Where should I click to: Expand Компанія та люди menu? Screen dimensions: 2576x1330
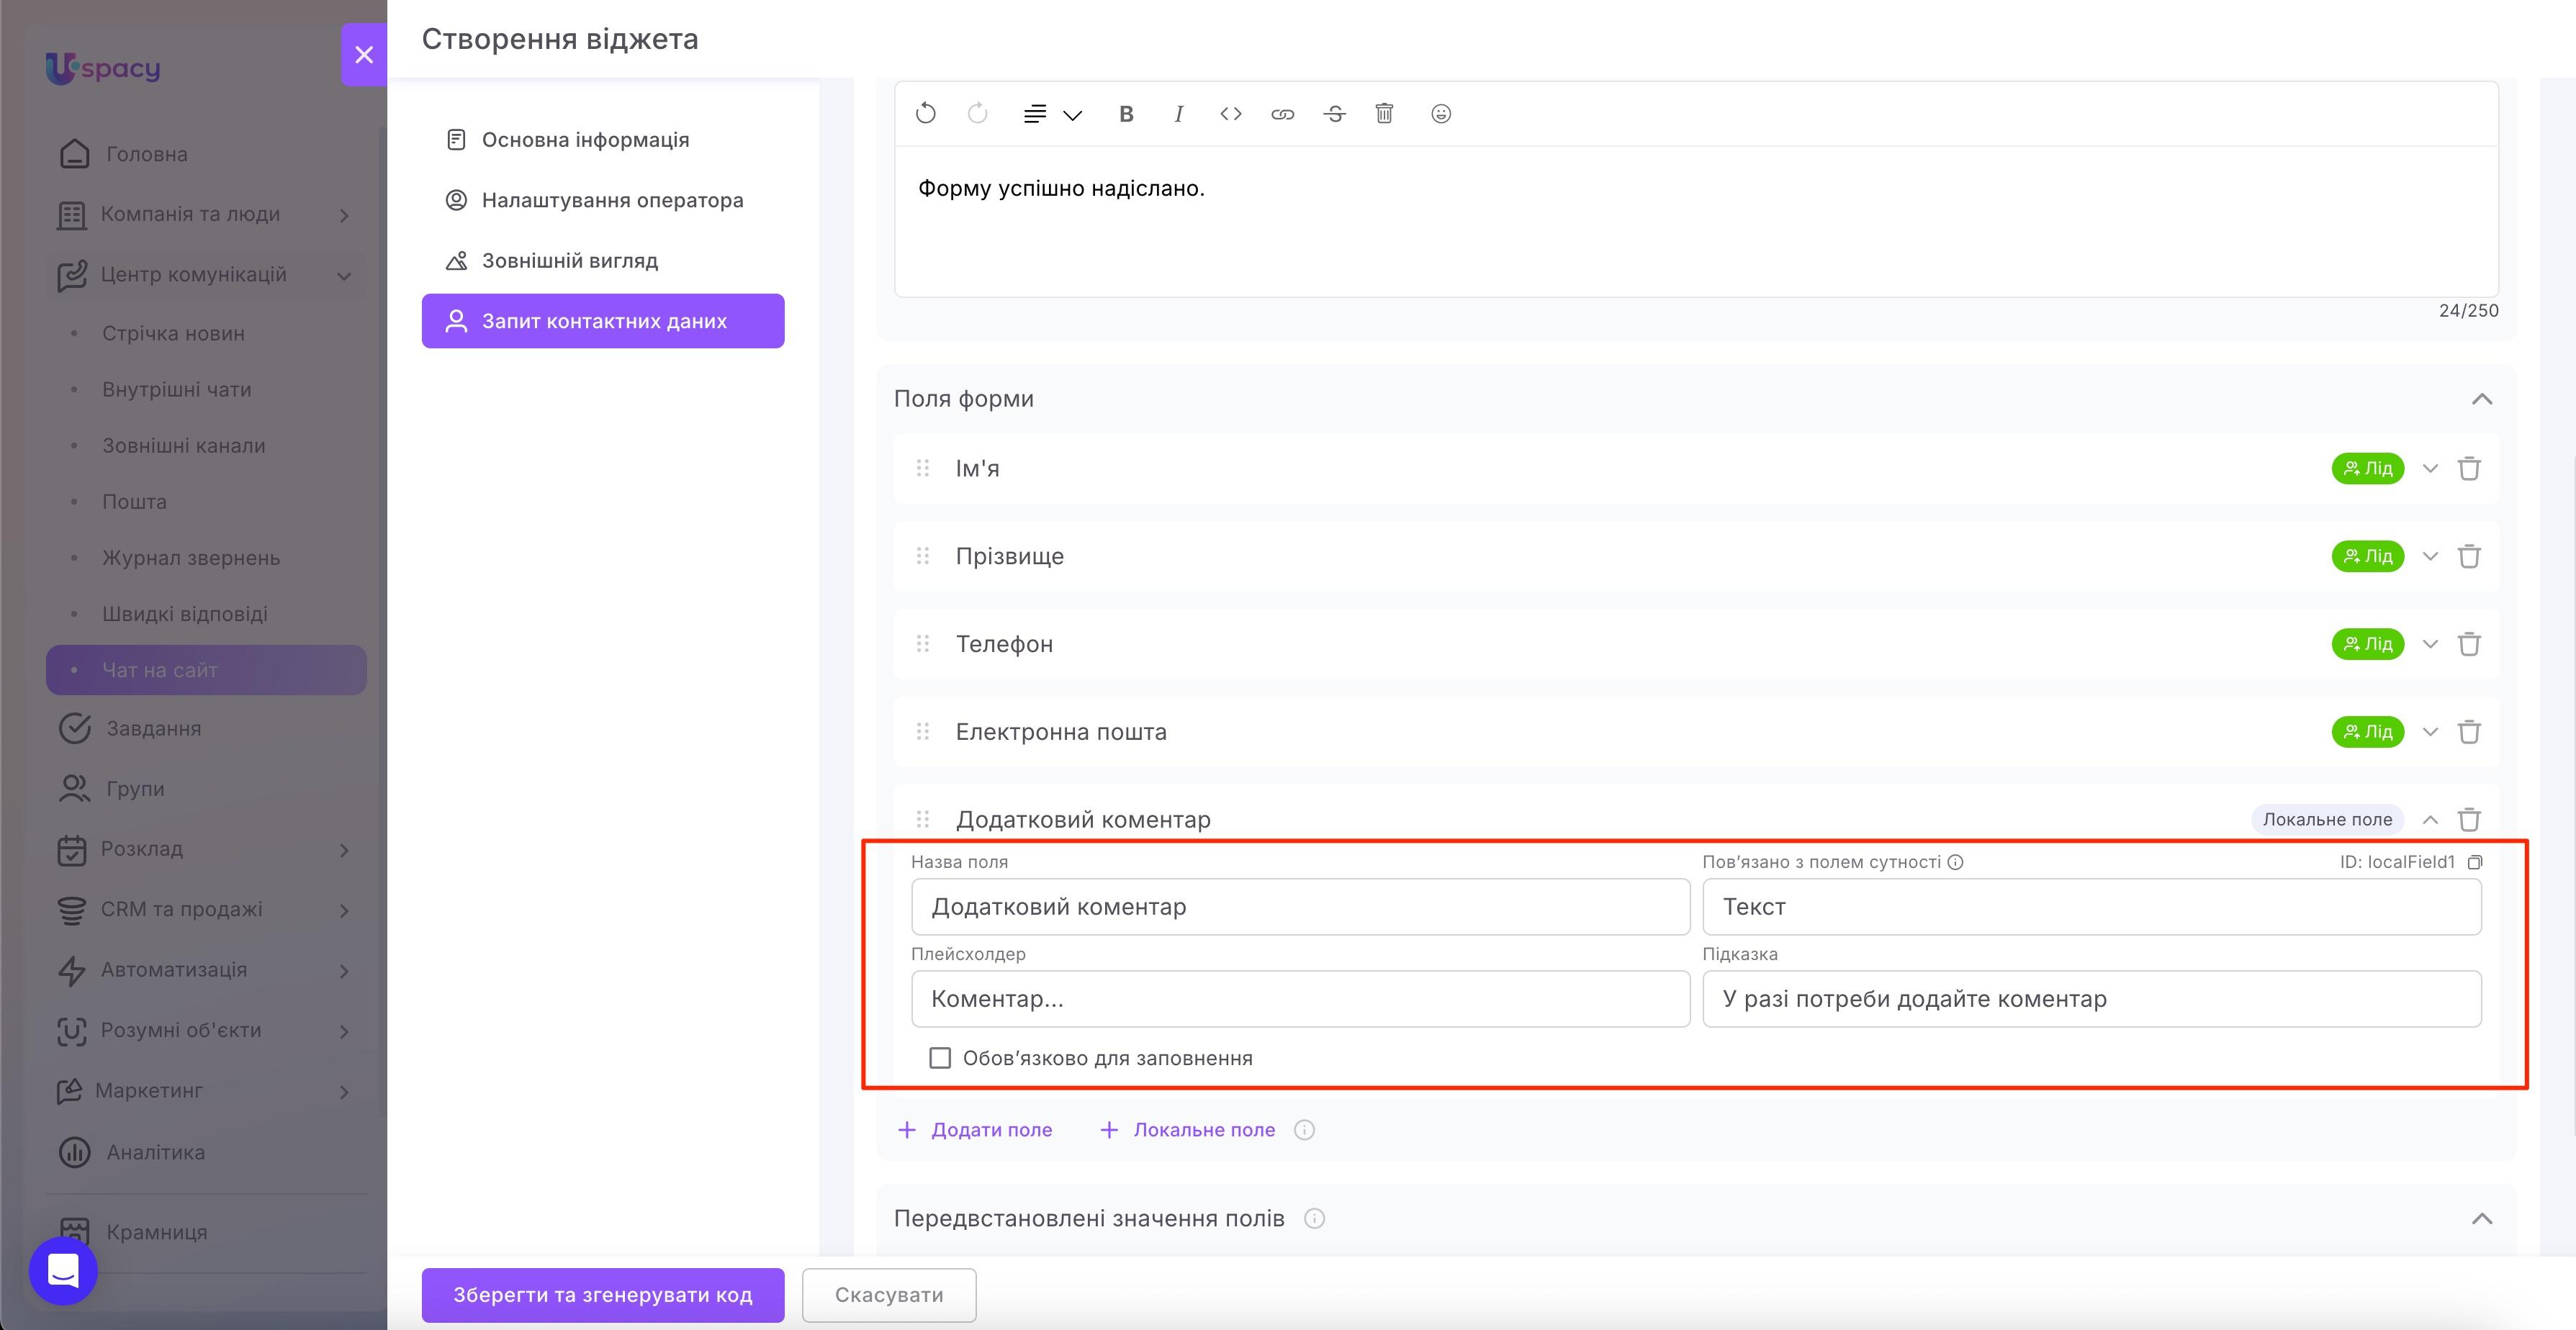tap(206, 214)
